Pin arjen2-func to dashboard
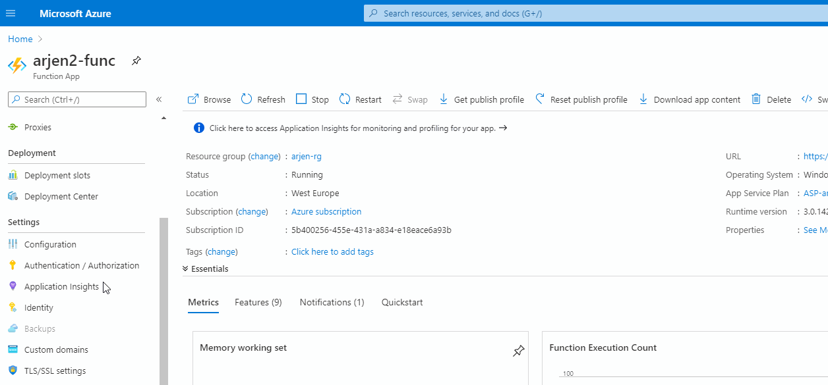Viewport: 828px width, 385px height. [136, 61]
